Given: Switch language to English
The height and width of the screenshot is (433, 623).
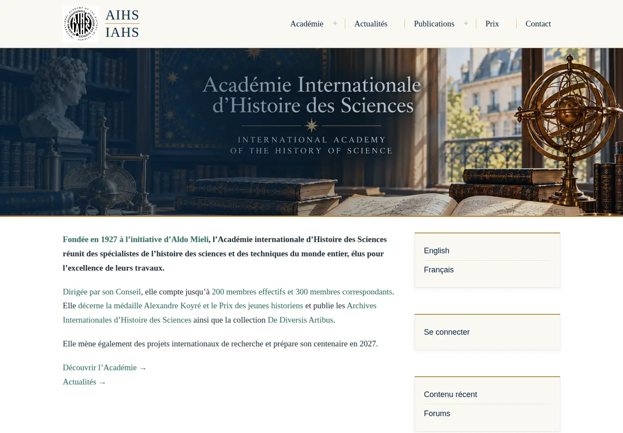Looking at the screenshot, I should (x=437, y=251).
